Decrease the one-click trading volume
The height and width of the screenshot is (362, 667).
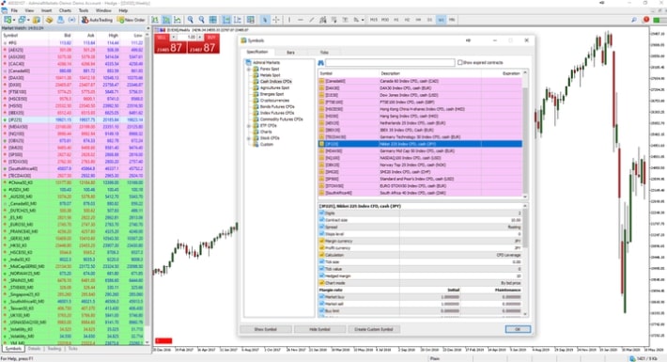pos(173,38)
